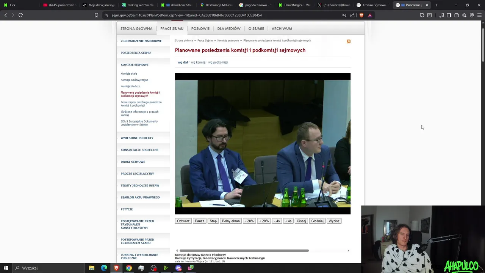Image resolution: width=485 pixels, height=273 pixels.
Task: Switch to the 'Restauracja McDon' Maps tab
Action: pyautogui.click(x=216, y=5)
